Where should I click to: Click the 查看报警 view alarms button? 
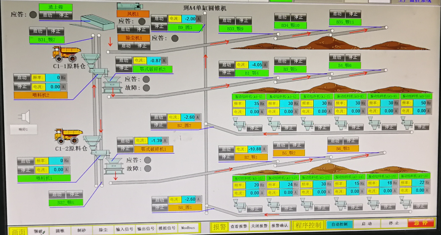pos(239,226)
